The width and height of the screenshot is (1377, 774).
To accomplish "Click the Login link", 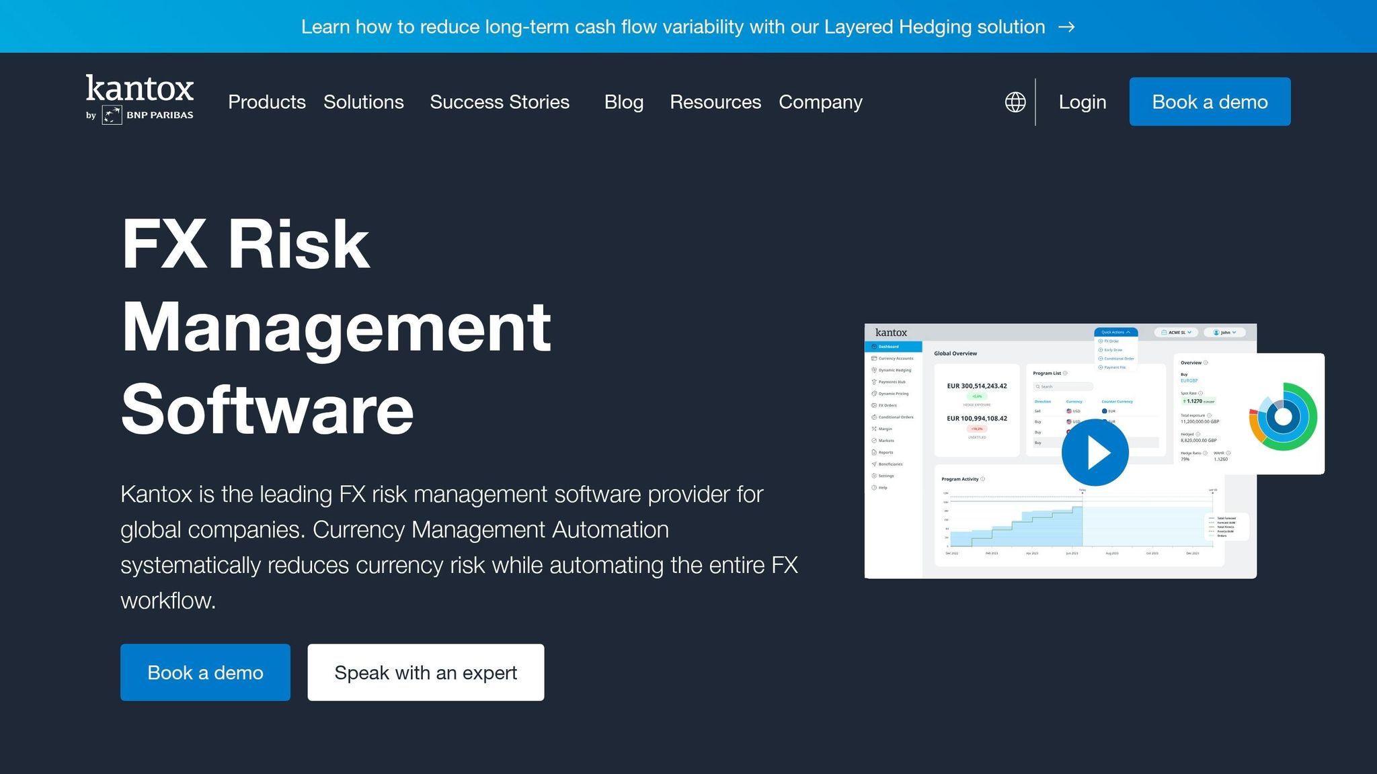I will (1083, 102).
